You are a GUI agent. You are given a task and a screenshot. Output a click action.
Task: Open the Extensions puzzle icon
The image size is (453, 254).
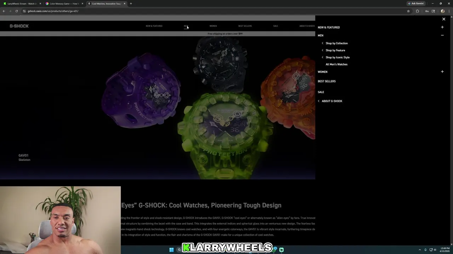point(418,11)
